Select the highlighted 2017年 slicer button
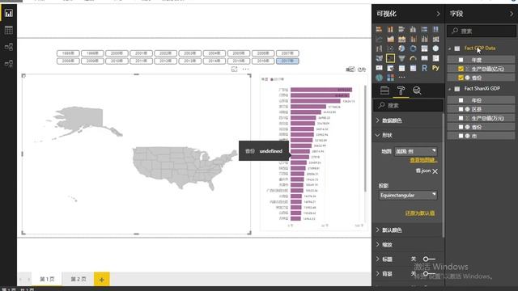The width and height of the screenshot is (518, 291). (x=287, y=61)
